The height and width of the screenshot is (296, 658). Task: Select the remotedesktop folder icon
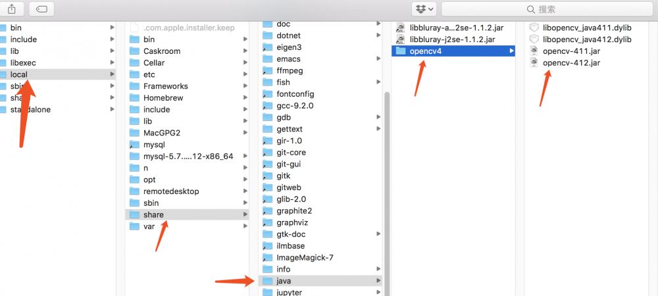(x=134, y=191)
